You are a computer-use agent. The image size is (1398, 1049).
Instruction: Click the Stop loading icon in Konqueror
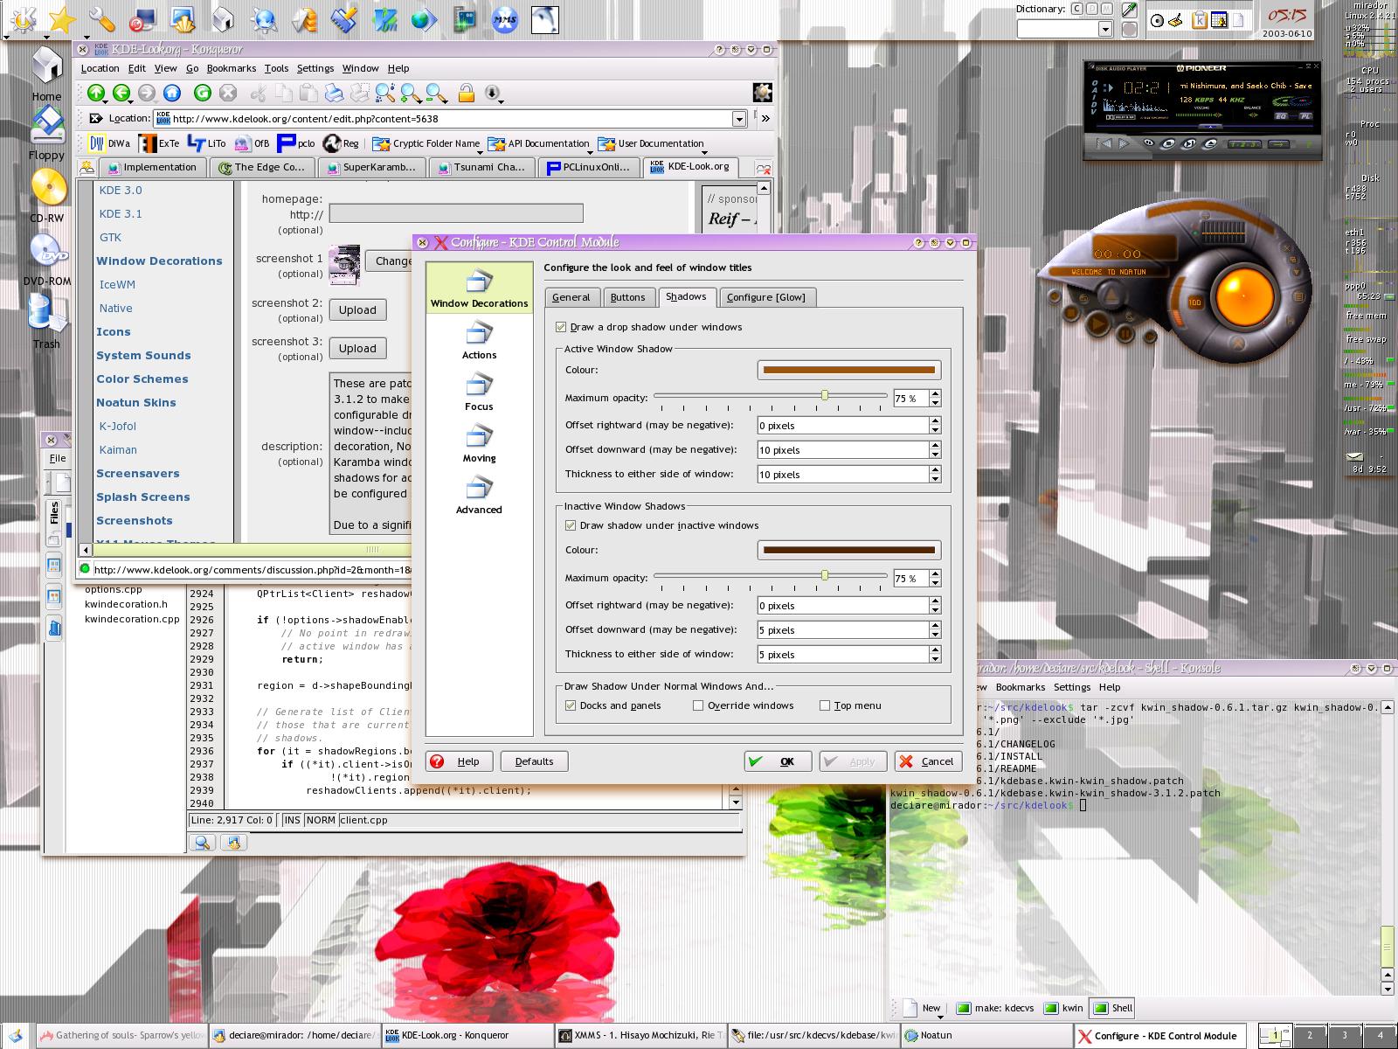(x=228, y=93)
